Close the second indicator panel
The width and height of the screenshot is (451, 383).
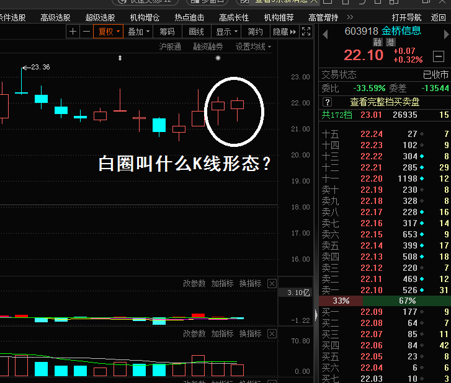pyautogui.click(x=272, y=333)
